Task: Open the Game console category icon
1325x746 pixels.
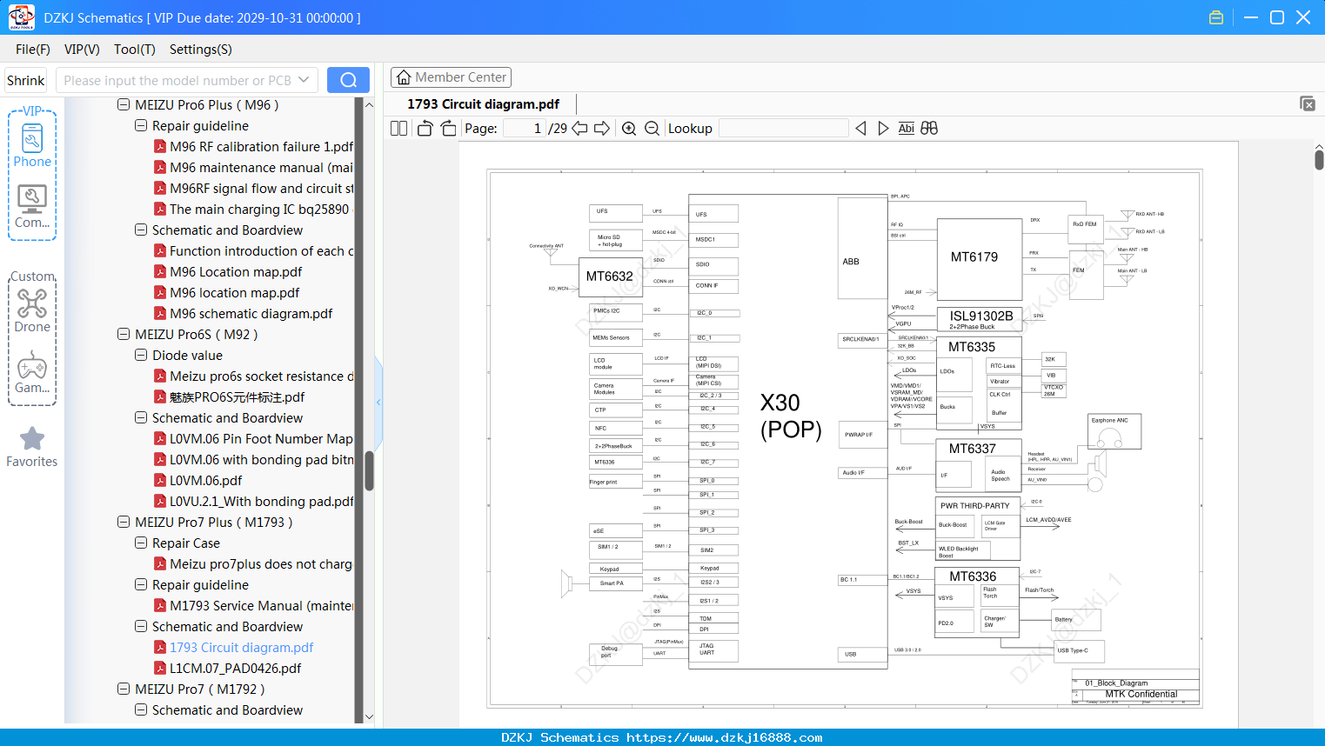Action: point(32,372)
